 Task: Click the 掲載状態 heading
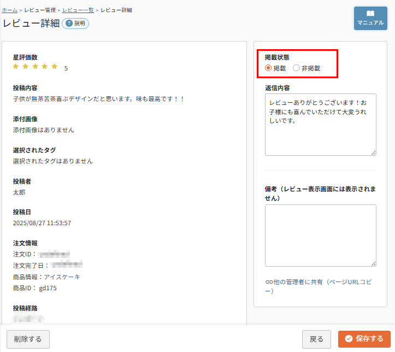277,57
